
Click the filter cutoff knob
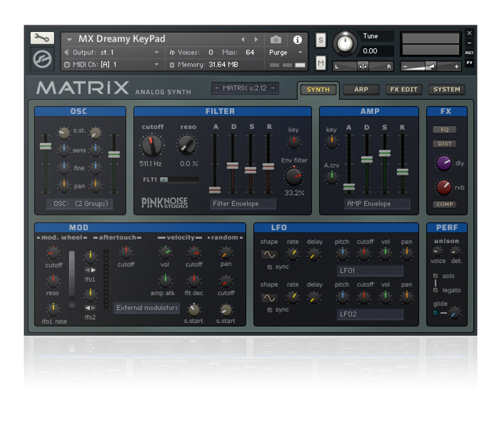click(152, 145)
